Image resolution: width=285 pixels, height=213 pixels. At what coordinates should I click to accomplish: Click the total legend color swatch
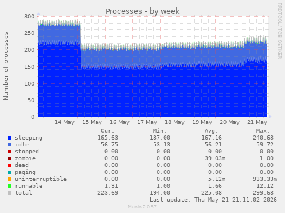(10, 193)
